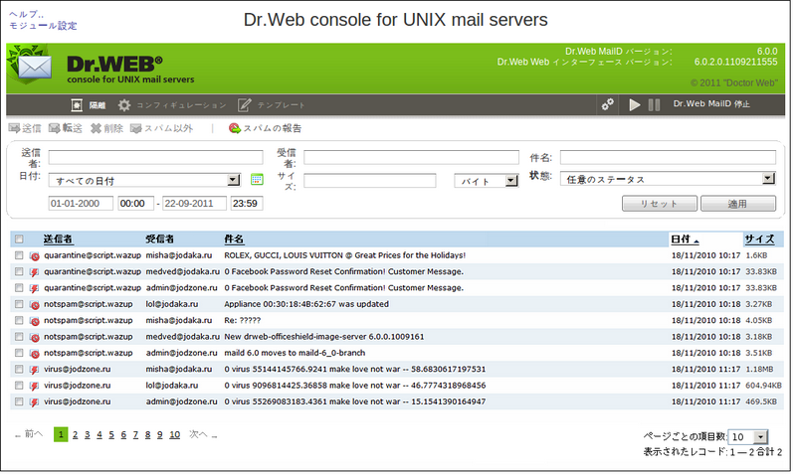The height and width of the screenshot is (476, 796).
Task: Check the Appliance 00:30:18:4B:62:67 row checkbox
Action: tap(19, 304)
